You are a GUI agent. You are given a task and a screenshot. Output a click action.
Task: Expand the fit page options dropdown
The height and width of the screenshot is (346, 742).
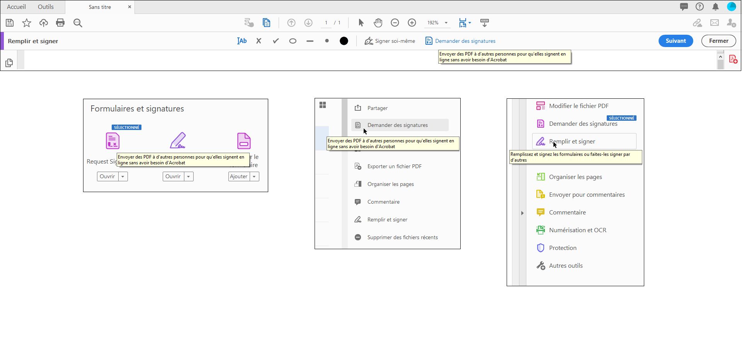pyautogui.click(x=470, y=23)
